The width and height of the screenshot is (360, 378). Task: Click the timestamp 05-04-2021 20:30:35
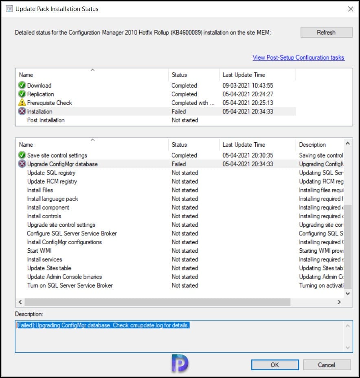248,155
